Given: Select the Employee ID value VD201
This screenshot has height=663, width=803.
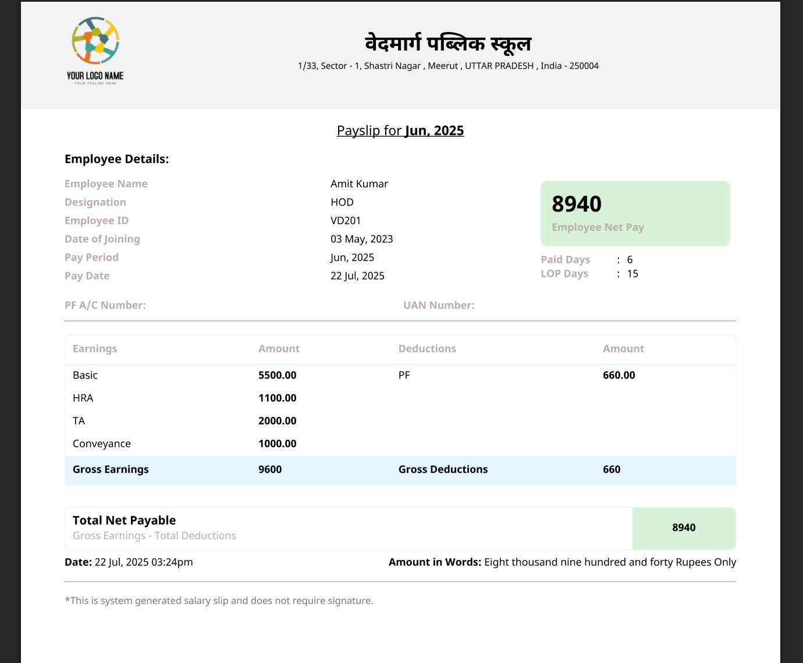Looking at the screenshot, I should (x=346, y=220).
